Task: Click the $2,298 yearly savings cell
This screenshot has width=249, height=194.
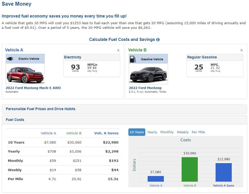Action: (112, 152)
